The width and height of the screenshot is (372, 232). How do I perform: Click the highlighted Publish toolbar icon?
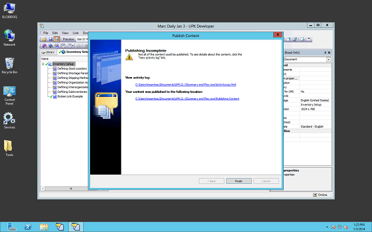(x=57, y=39)
